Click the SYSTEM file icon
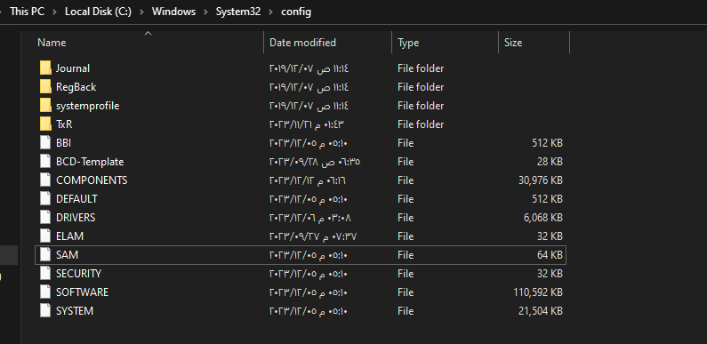The width and height of the screenshot is (707, 344). pyautogui.click(x=45, y=311)
